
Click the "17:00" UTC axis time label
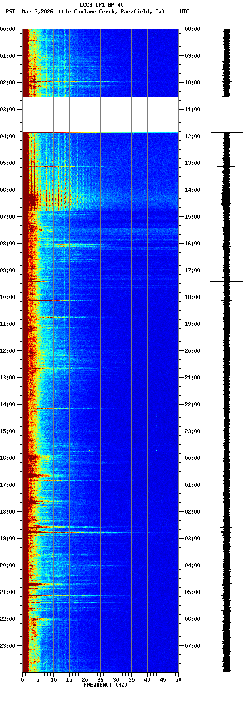[193, 270]
